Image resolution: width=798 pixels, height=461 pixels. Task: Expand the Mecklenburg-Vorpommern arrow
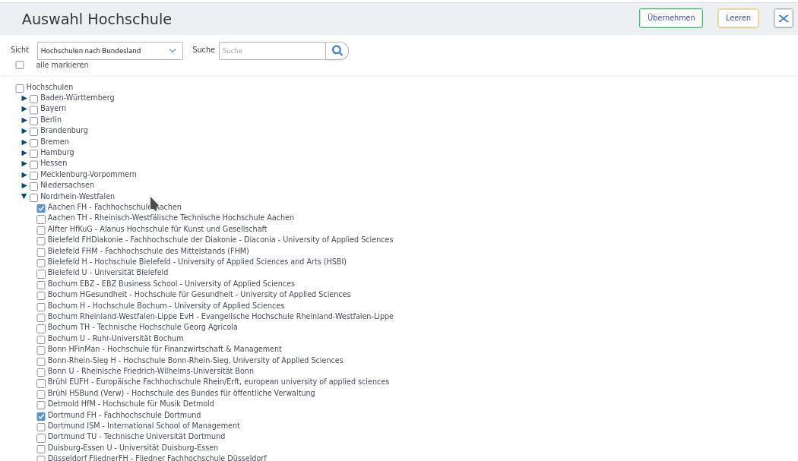[x=24, y=175]
